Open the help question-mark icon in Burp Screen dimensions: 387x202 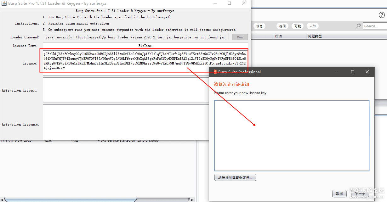pos(381,15)
